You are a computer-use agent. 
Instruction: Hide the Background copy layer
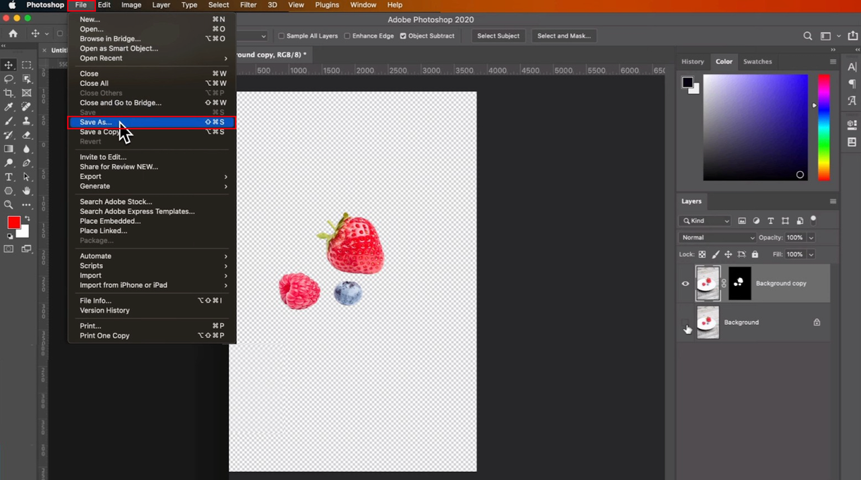(x=685, y=283)
